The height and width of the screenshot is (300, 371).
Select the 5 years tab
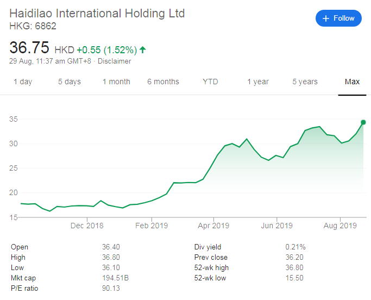pyautogui.click(x=305, y=82)
